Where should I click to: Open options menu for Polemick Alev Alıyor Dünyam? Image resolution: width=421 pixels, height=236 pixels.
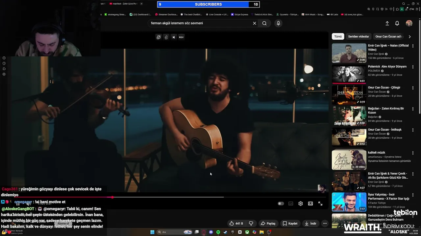click(413, 67)
